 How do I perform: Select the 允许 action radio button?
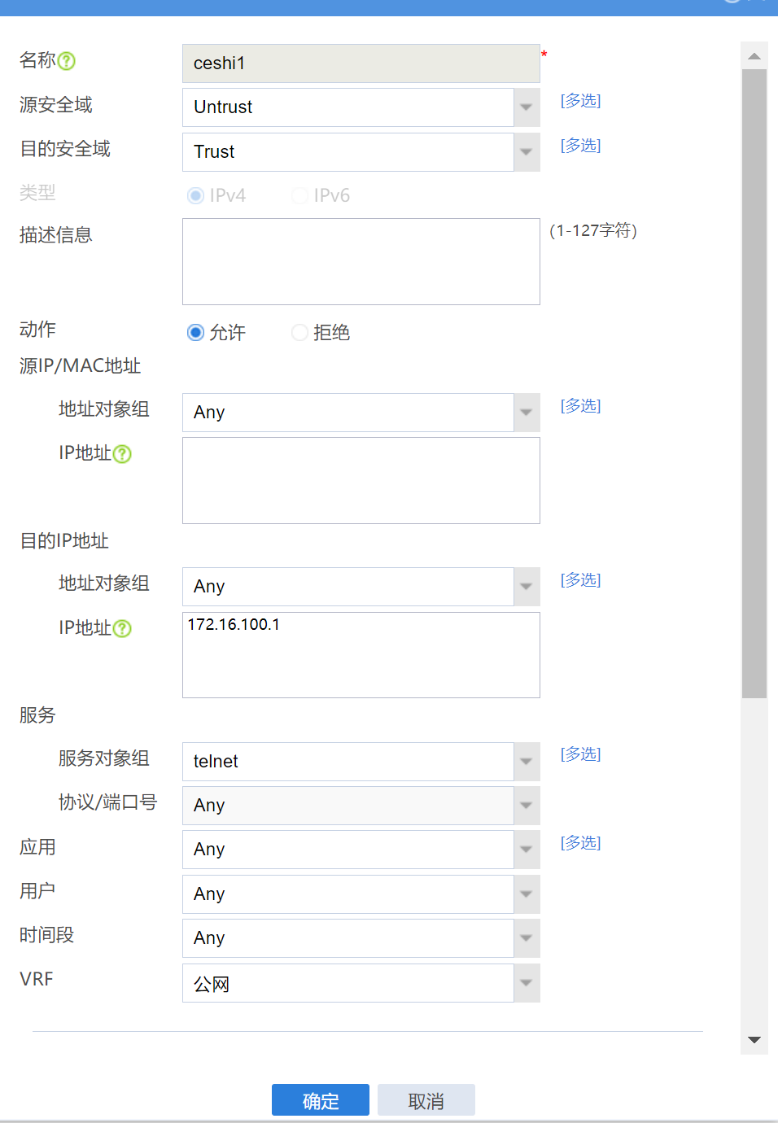[195, 333]
